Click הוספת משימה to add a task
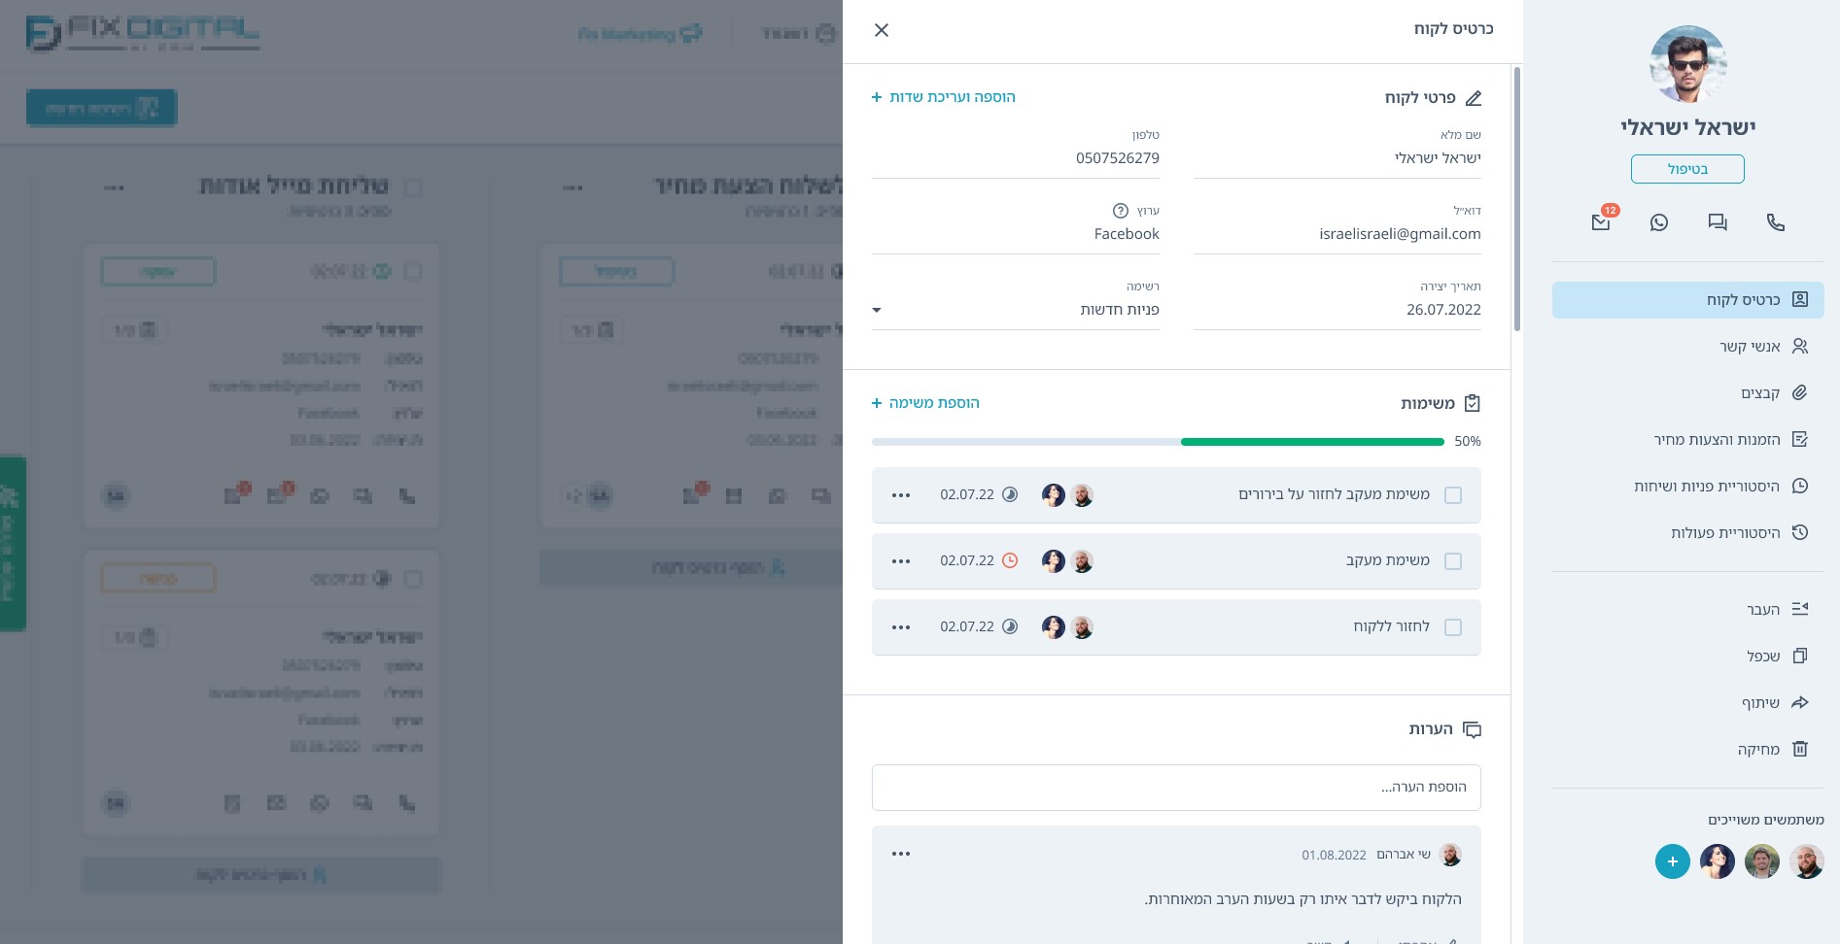Screen dimensions: 1840x944 925,403
